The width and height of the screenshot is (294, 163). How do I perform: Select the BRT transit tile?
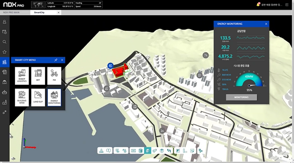point(38,76)
